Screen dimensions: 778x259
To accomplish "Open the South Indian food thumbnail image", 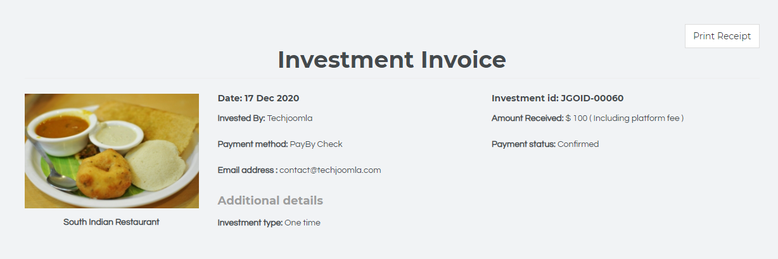I will tap(112, 151).
